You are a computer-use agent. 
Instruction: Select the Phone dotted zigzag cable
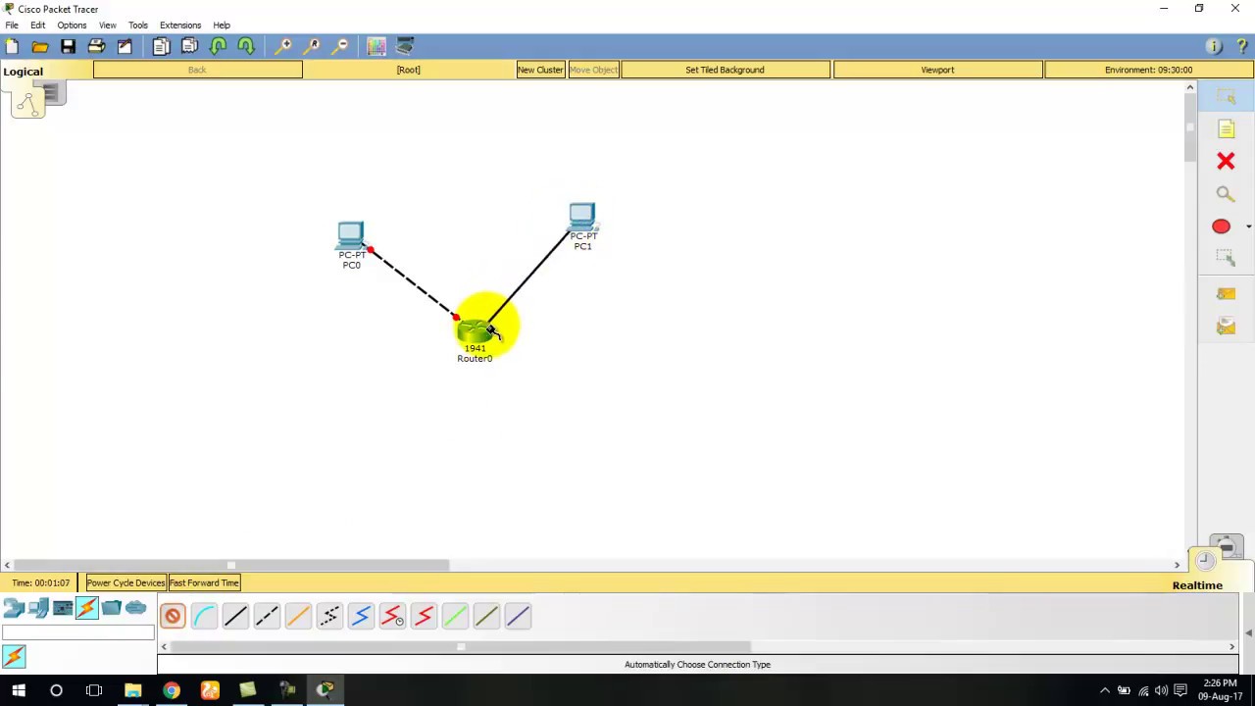329,616
